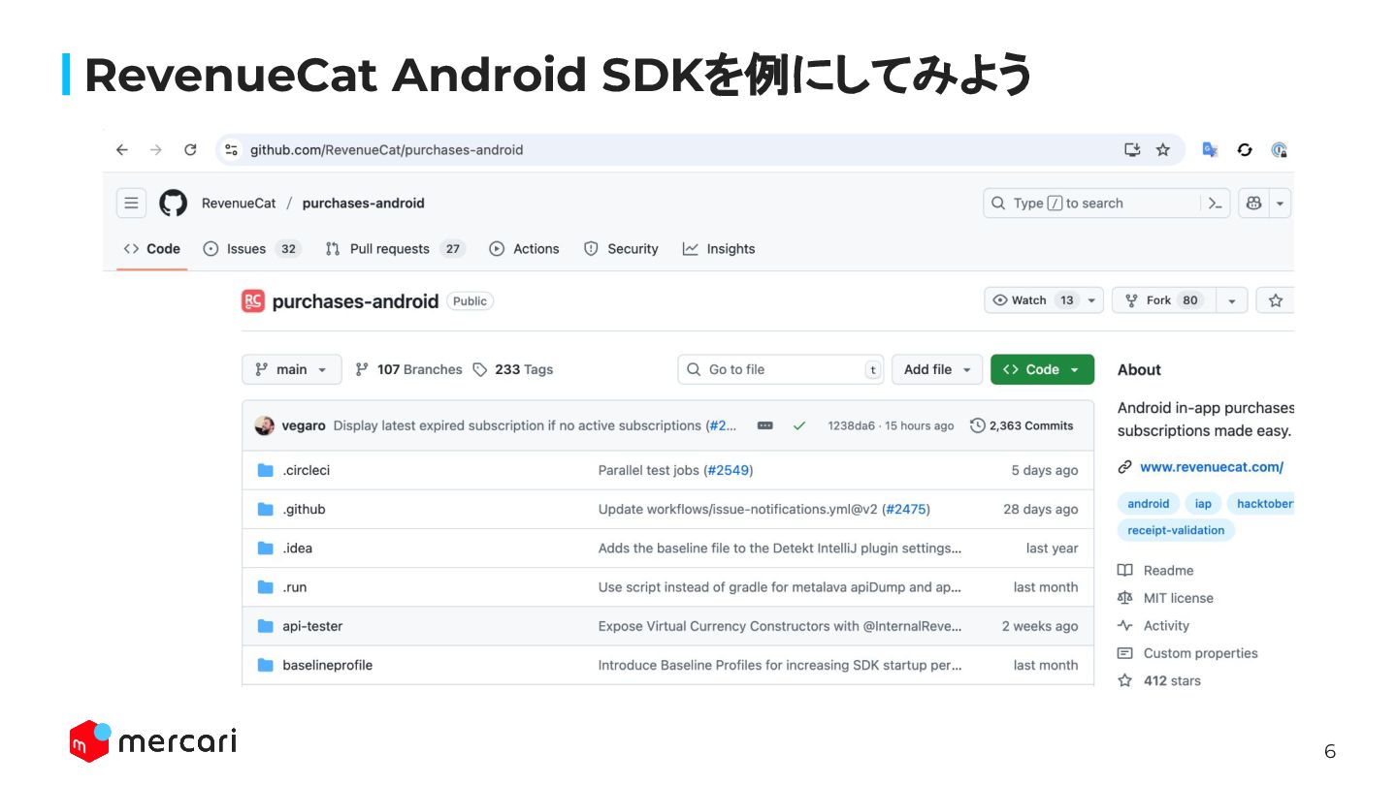This screenshot has width=1397, height=785.
Task: Expand commit message with ellipsis button
Action: [765, 425]
